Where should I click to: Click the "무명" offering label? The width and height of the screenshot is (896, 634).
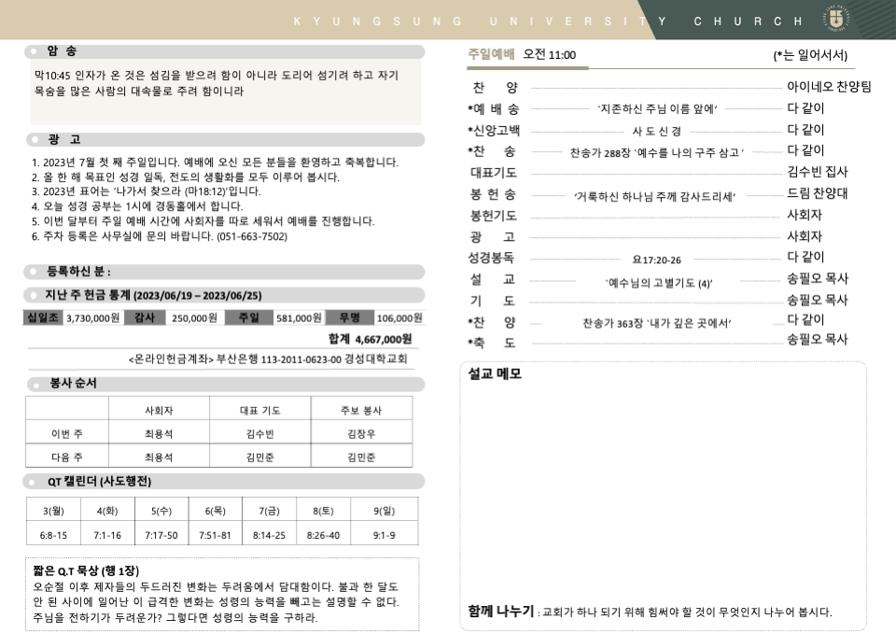350,317
